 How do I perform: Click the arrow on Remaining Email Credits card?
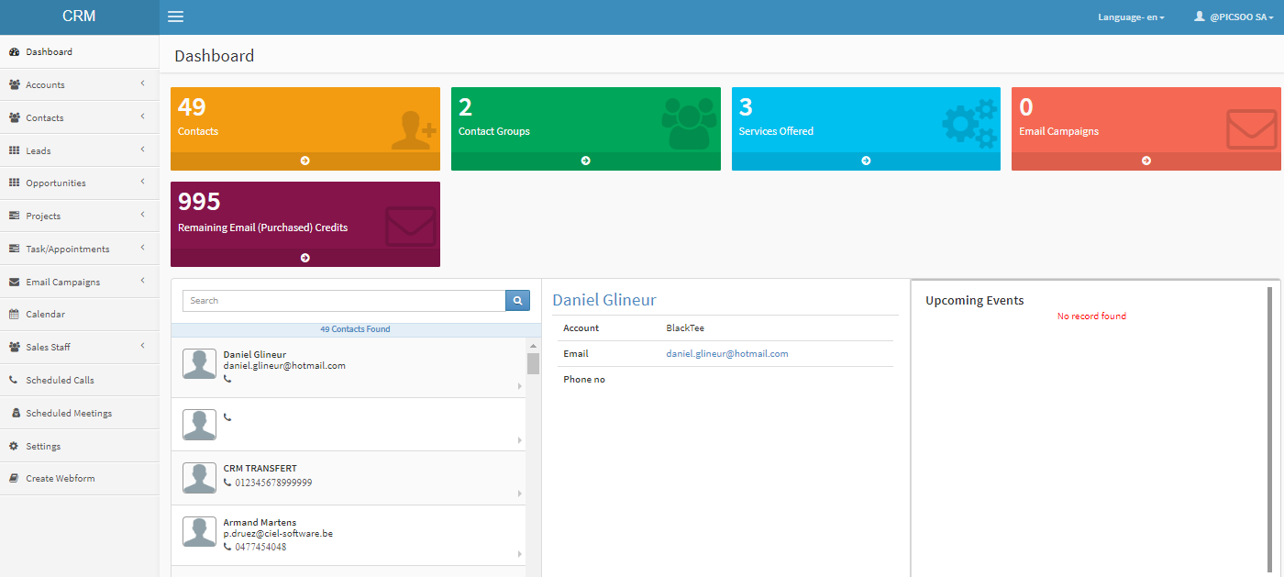(x=305, y=258)
